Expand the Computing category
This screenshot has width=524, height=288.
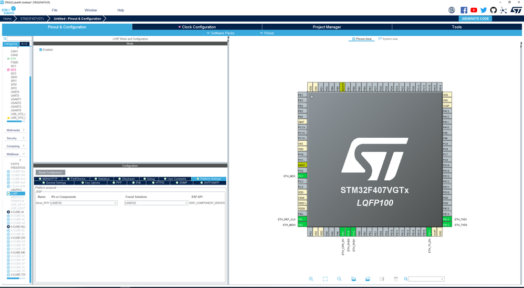coord(15,146)
